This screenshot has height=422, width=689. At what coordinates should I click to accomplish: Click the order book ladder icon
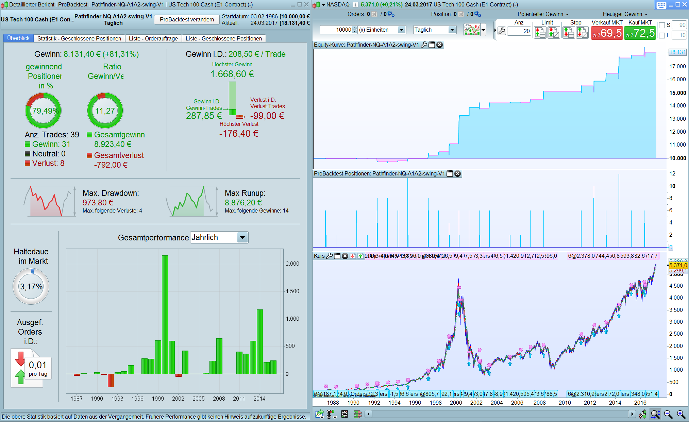pyautogui.click(x=357, y=414)
